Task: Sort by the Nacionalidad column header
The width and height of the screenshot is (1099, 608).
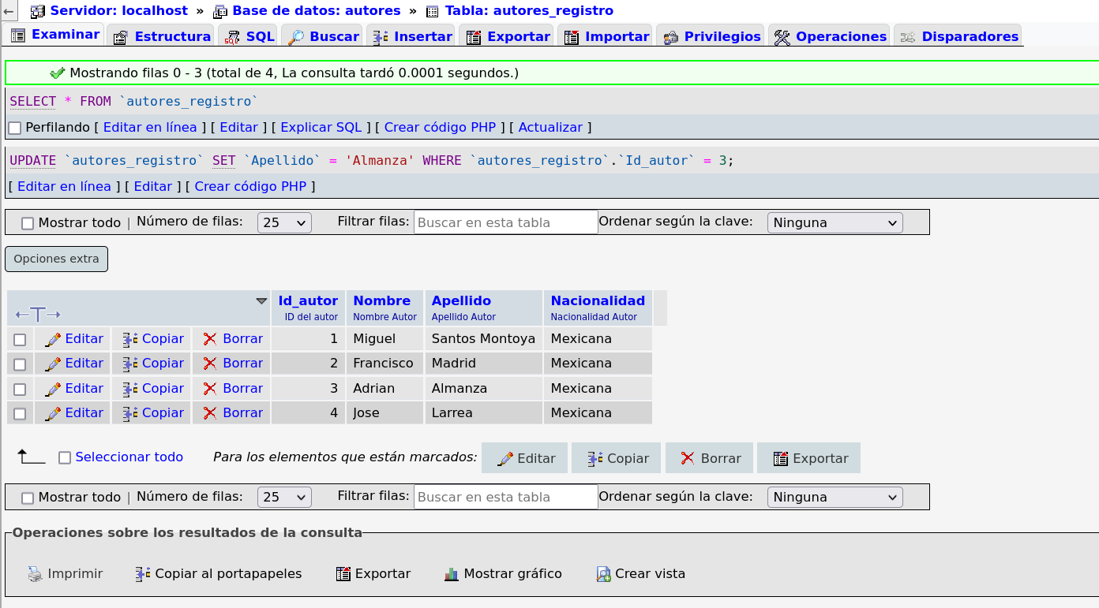Action: tap(598, 300)
